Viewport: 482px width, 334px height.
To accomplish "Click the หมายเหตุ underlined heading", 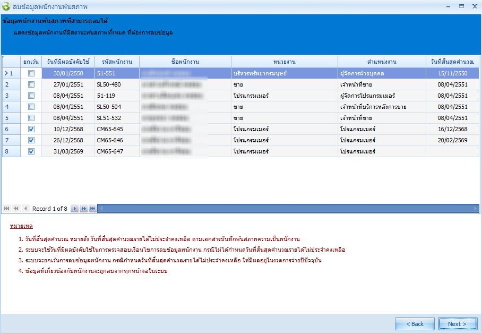I will 21,226.
